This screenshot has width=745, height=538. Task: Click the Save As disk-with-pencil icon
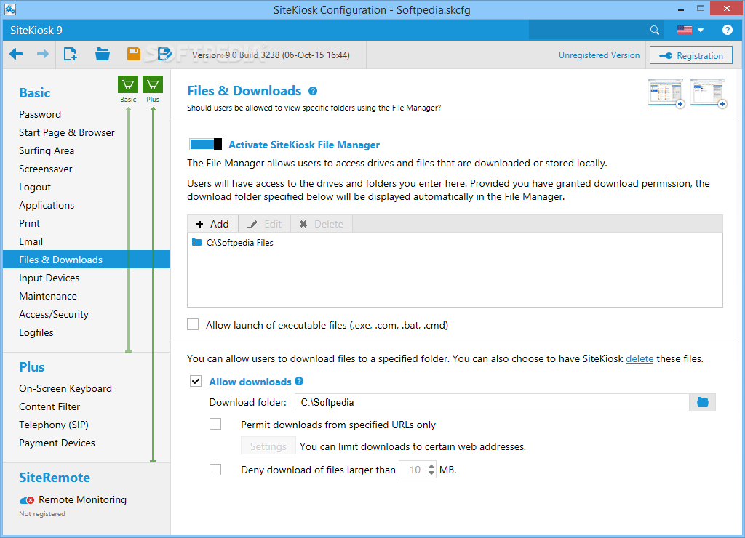[x=164, y=54]
